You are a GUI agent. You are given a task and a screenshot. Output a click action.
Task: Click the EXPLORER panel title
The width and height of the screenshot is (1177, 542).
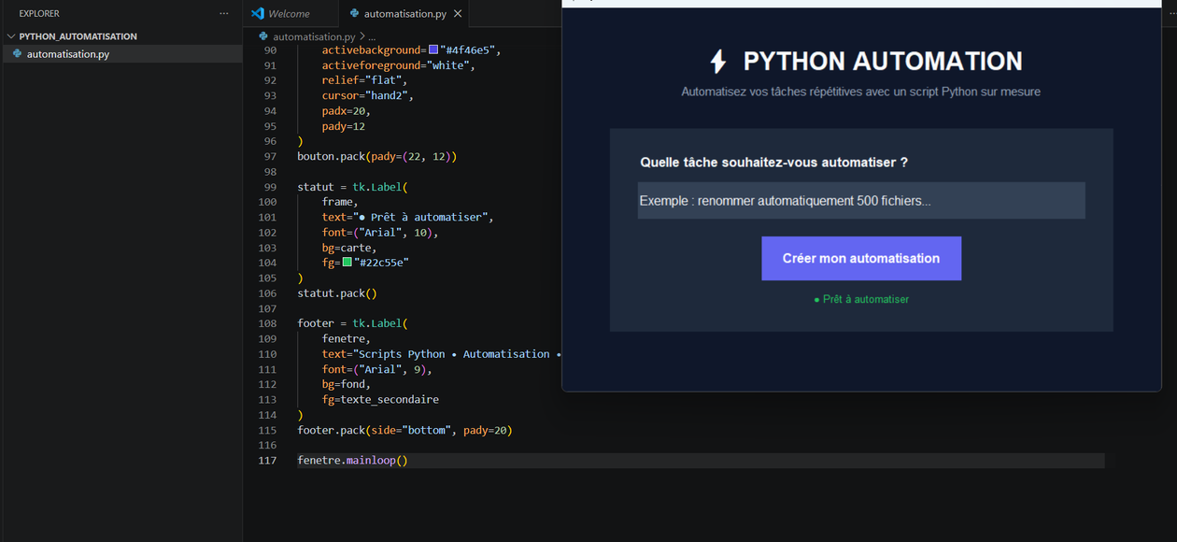39,14
